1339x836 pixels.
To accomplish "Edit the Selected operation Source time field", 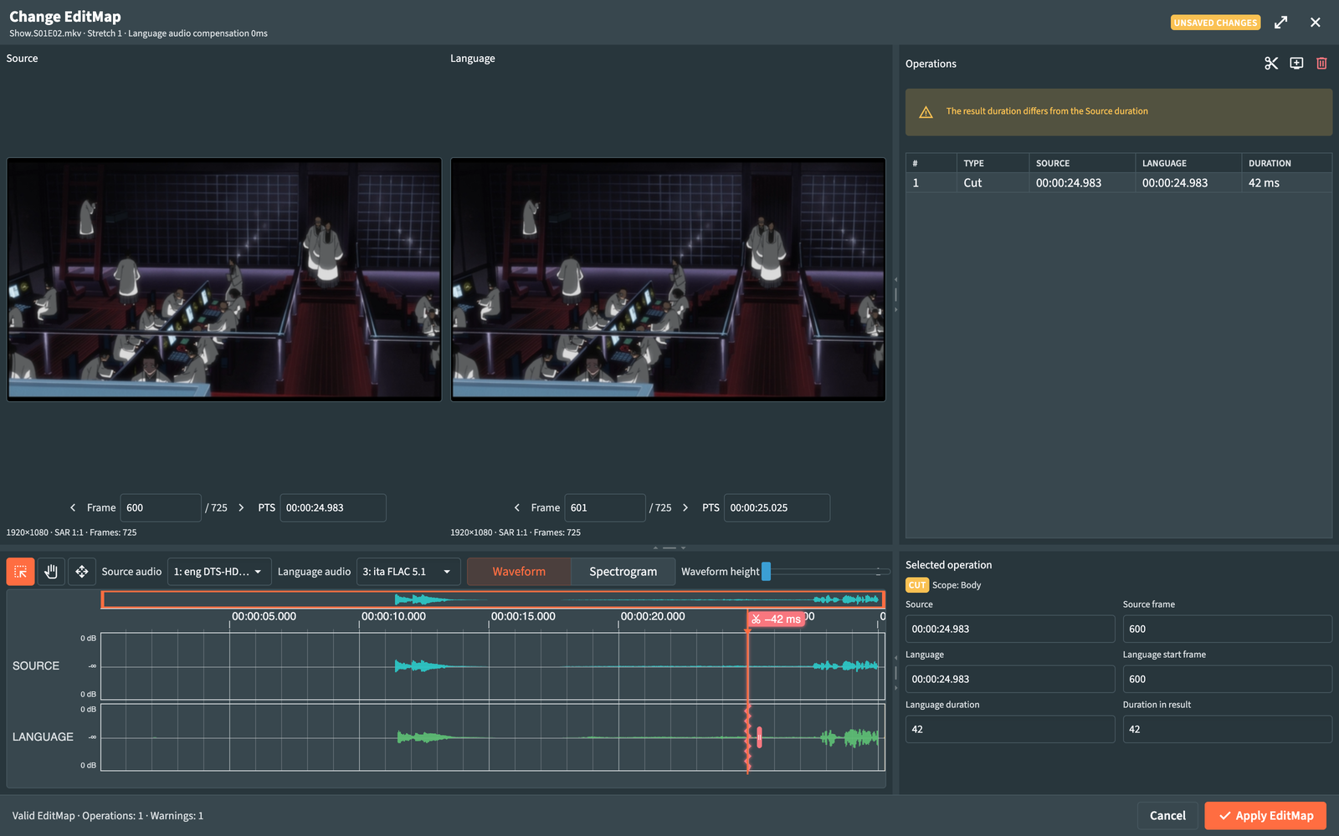I will click(x=1010, y=629).
